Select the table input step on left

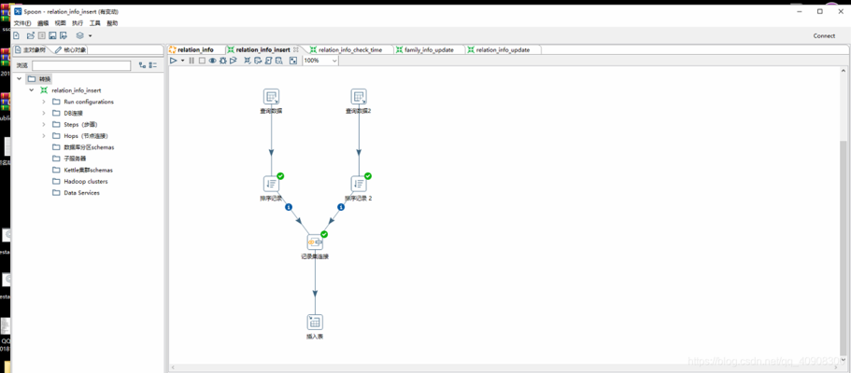[271, 97]
